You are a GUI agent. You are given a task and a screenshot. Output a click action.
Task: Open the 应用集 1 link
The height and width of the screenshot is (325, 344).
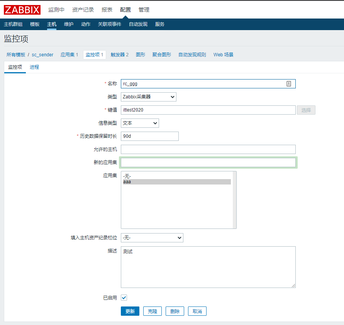(69, 54)
